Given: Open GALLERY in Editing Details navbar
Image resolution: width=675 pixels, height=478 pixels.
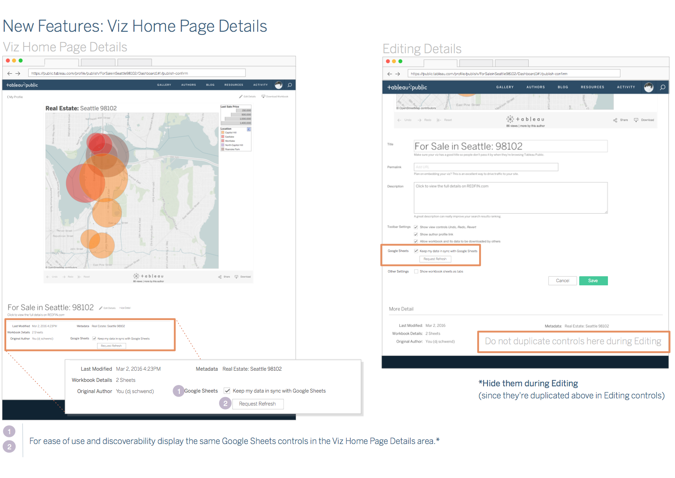Looking at the screenshot, I should tap(505, 87).
